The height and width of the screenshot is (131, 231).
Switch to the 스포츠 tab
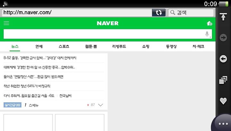(64, 47)
